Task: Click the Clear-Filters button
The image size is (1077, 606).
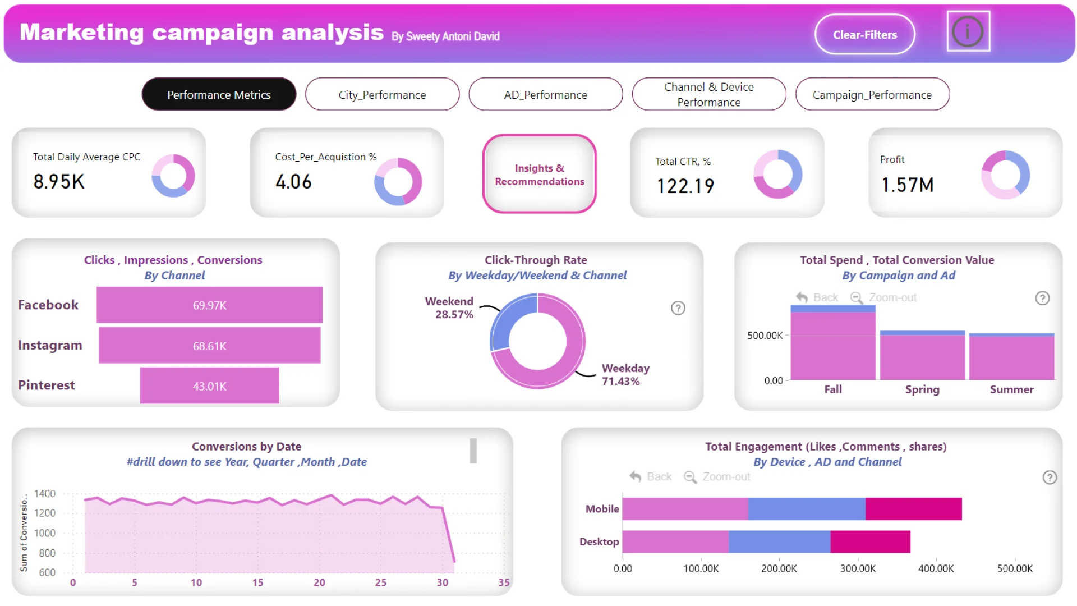Action: tap(864, 35)
